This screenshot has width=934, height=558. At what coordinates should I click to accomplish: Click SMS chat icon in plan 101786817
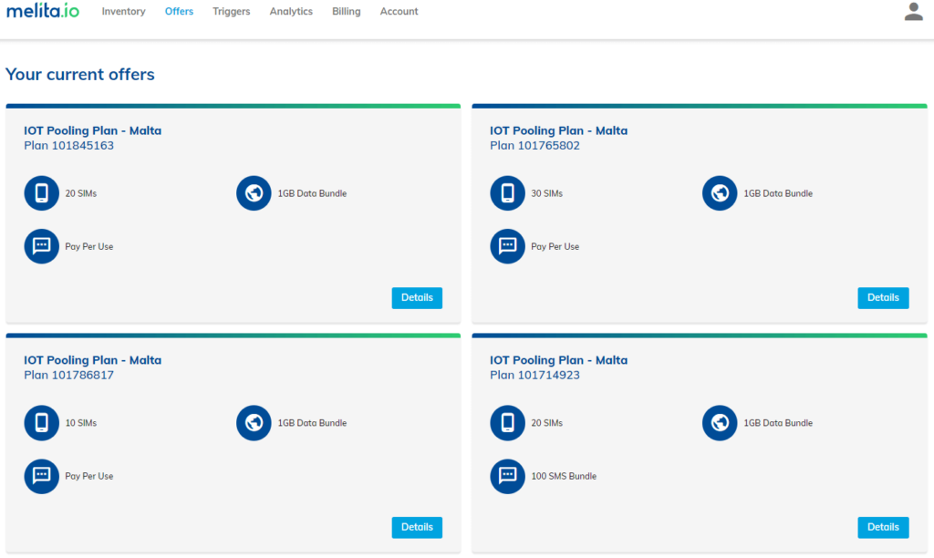41,476
